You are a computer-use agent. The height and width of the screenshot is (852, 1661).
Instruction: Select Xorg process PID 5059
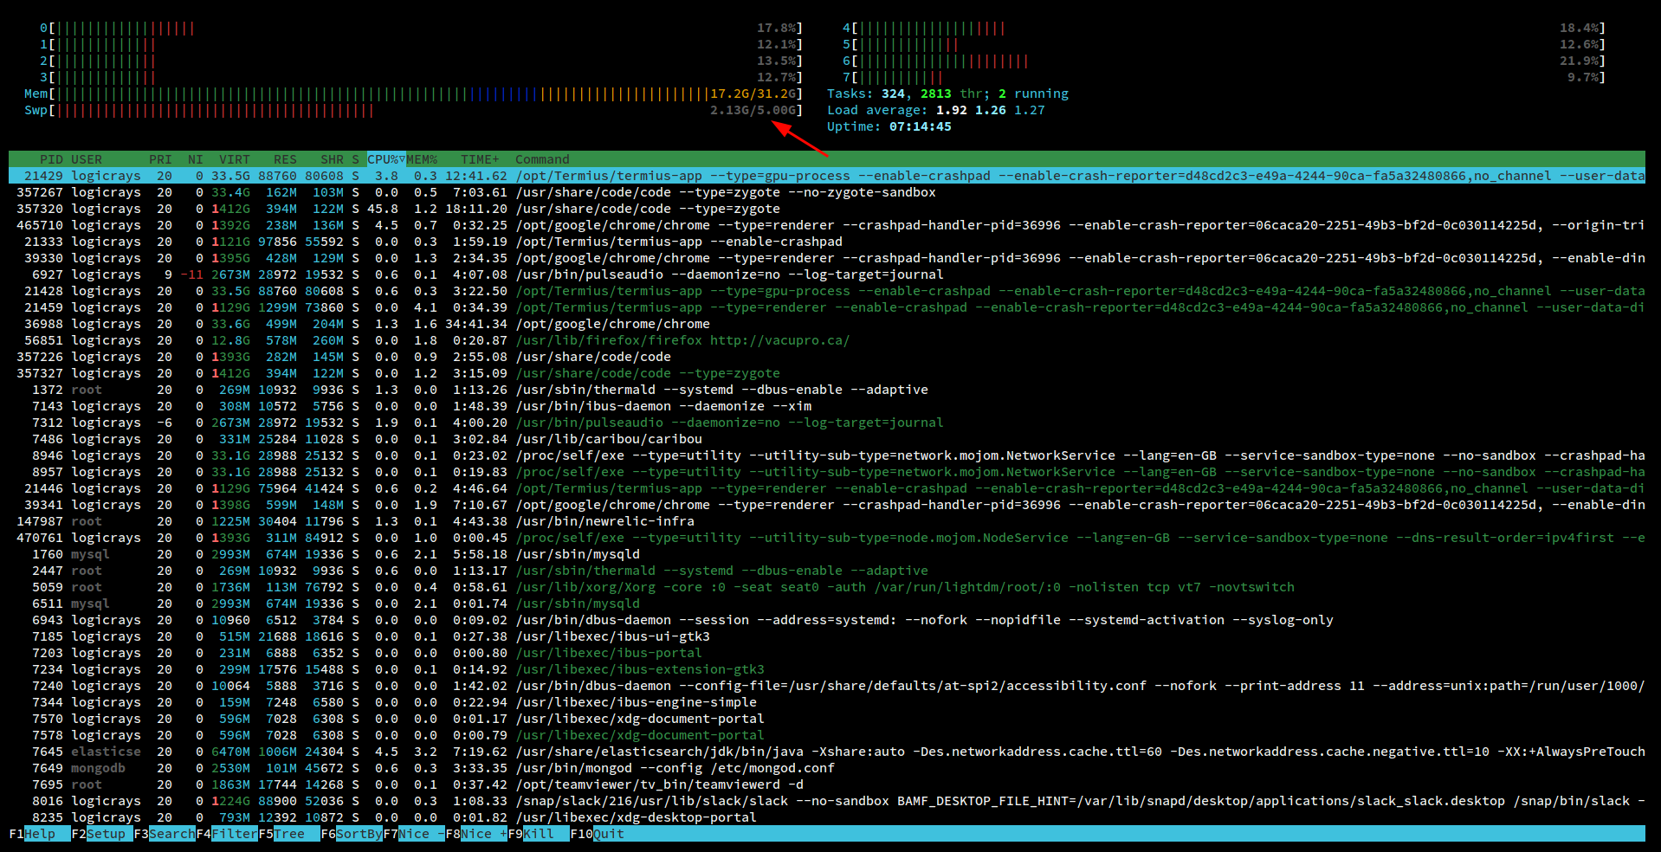tap(827, 587)
